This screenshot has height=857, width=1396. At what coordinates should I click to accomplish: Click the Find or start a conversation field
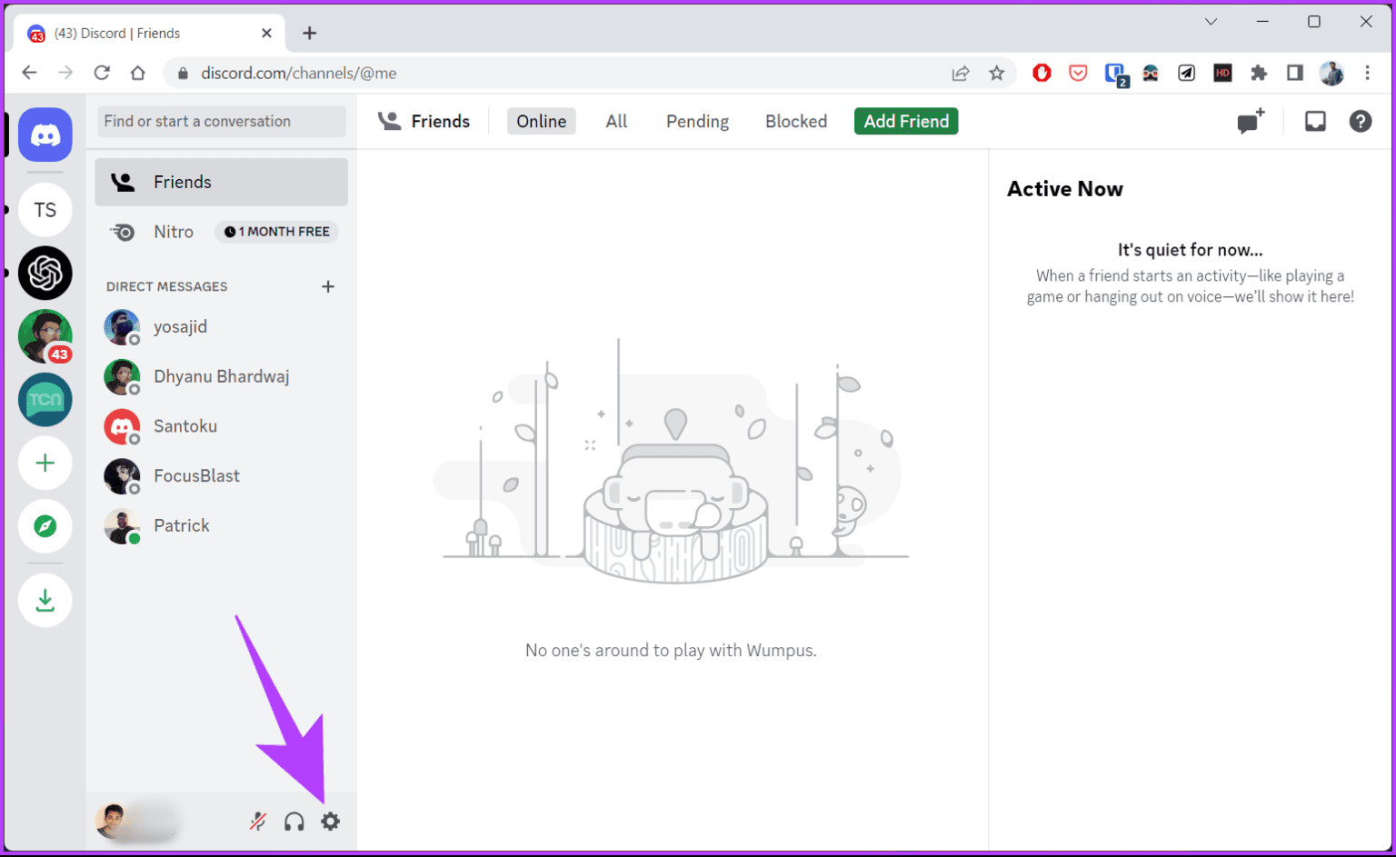tap(222, 121)
